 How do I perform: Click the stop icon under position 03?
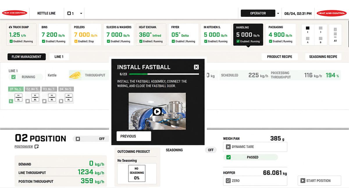pos(44,101)
